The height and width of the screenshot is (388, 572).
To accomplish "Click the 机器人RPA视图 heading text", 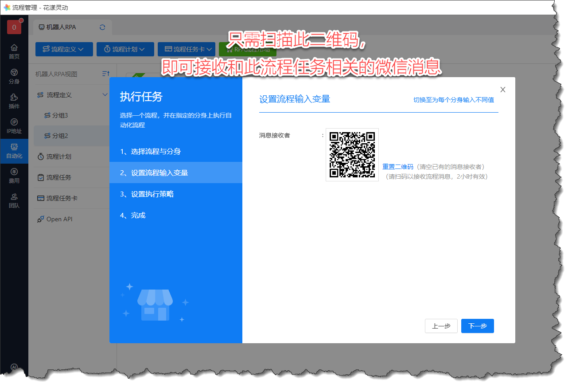I will coord(56,74).
